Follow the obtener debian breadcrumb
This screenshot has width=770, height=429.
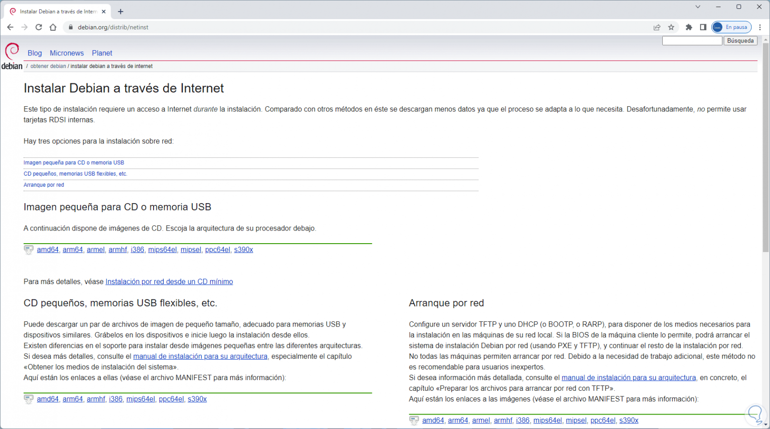(48, 66)
